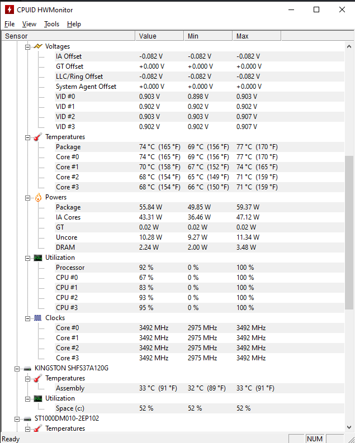Open the File menu
The width and height of the screenshot is (355, 443).
pos(10,24)
